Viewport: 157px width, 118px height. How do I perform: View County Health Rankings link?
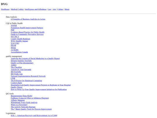click(x=21, y=39)
